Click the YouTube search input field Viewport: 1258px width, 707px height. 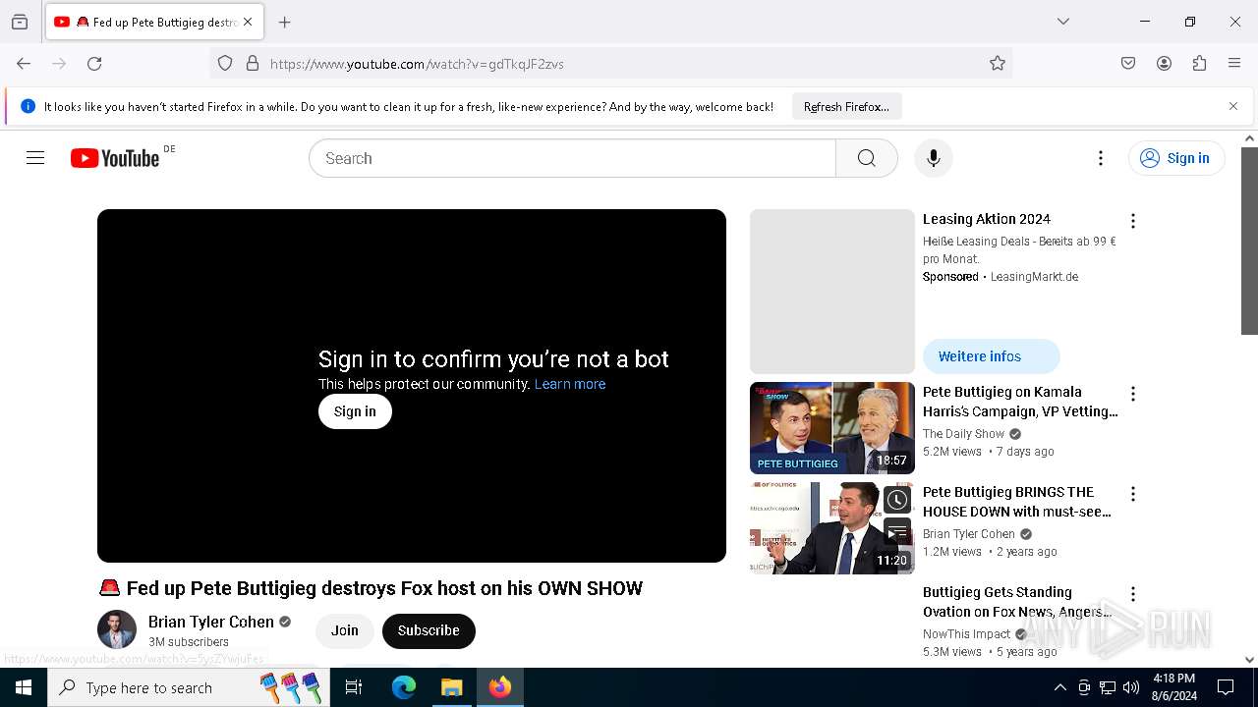point(572,158)
